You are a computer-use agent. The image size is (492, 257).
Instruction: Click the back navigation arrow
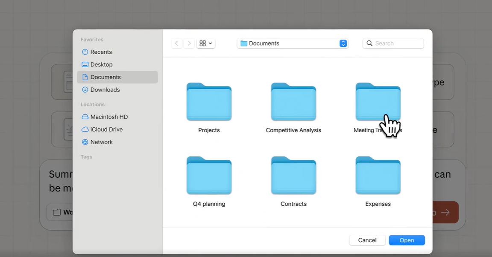177,43
